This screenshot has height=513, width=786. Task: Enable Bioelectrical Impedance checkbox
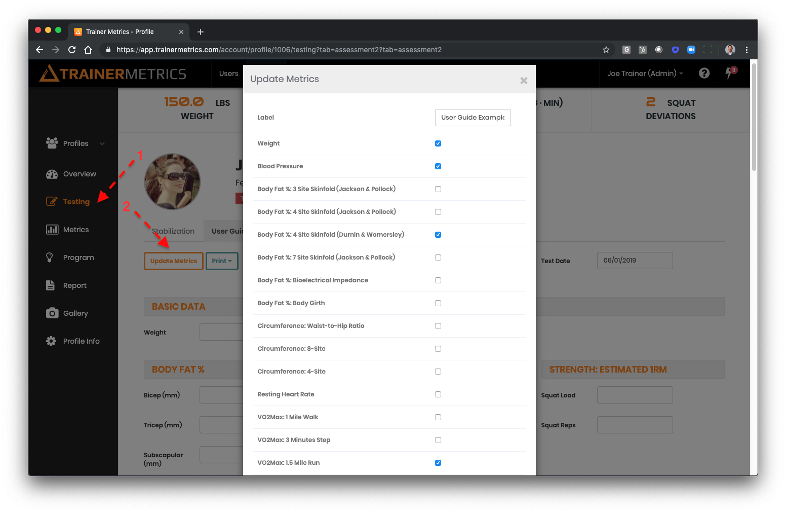(438, 280)
